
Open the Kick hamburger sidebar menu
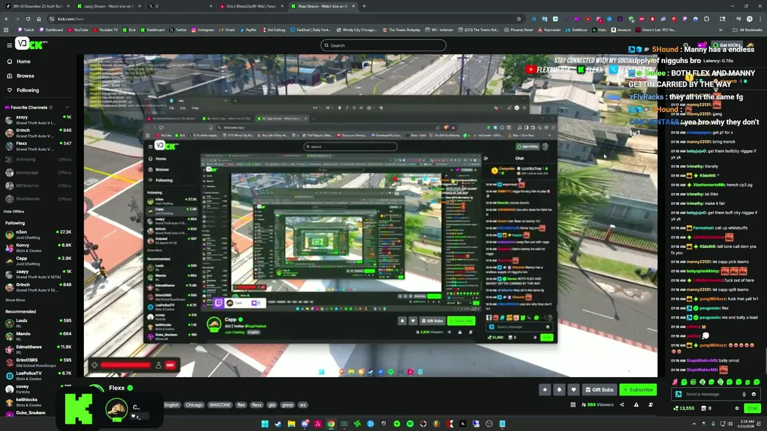point(9,45)
